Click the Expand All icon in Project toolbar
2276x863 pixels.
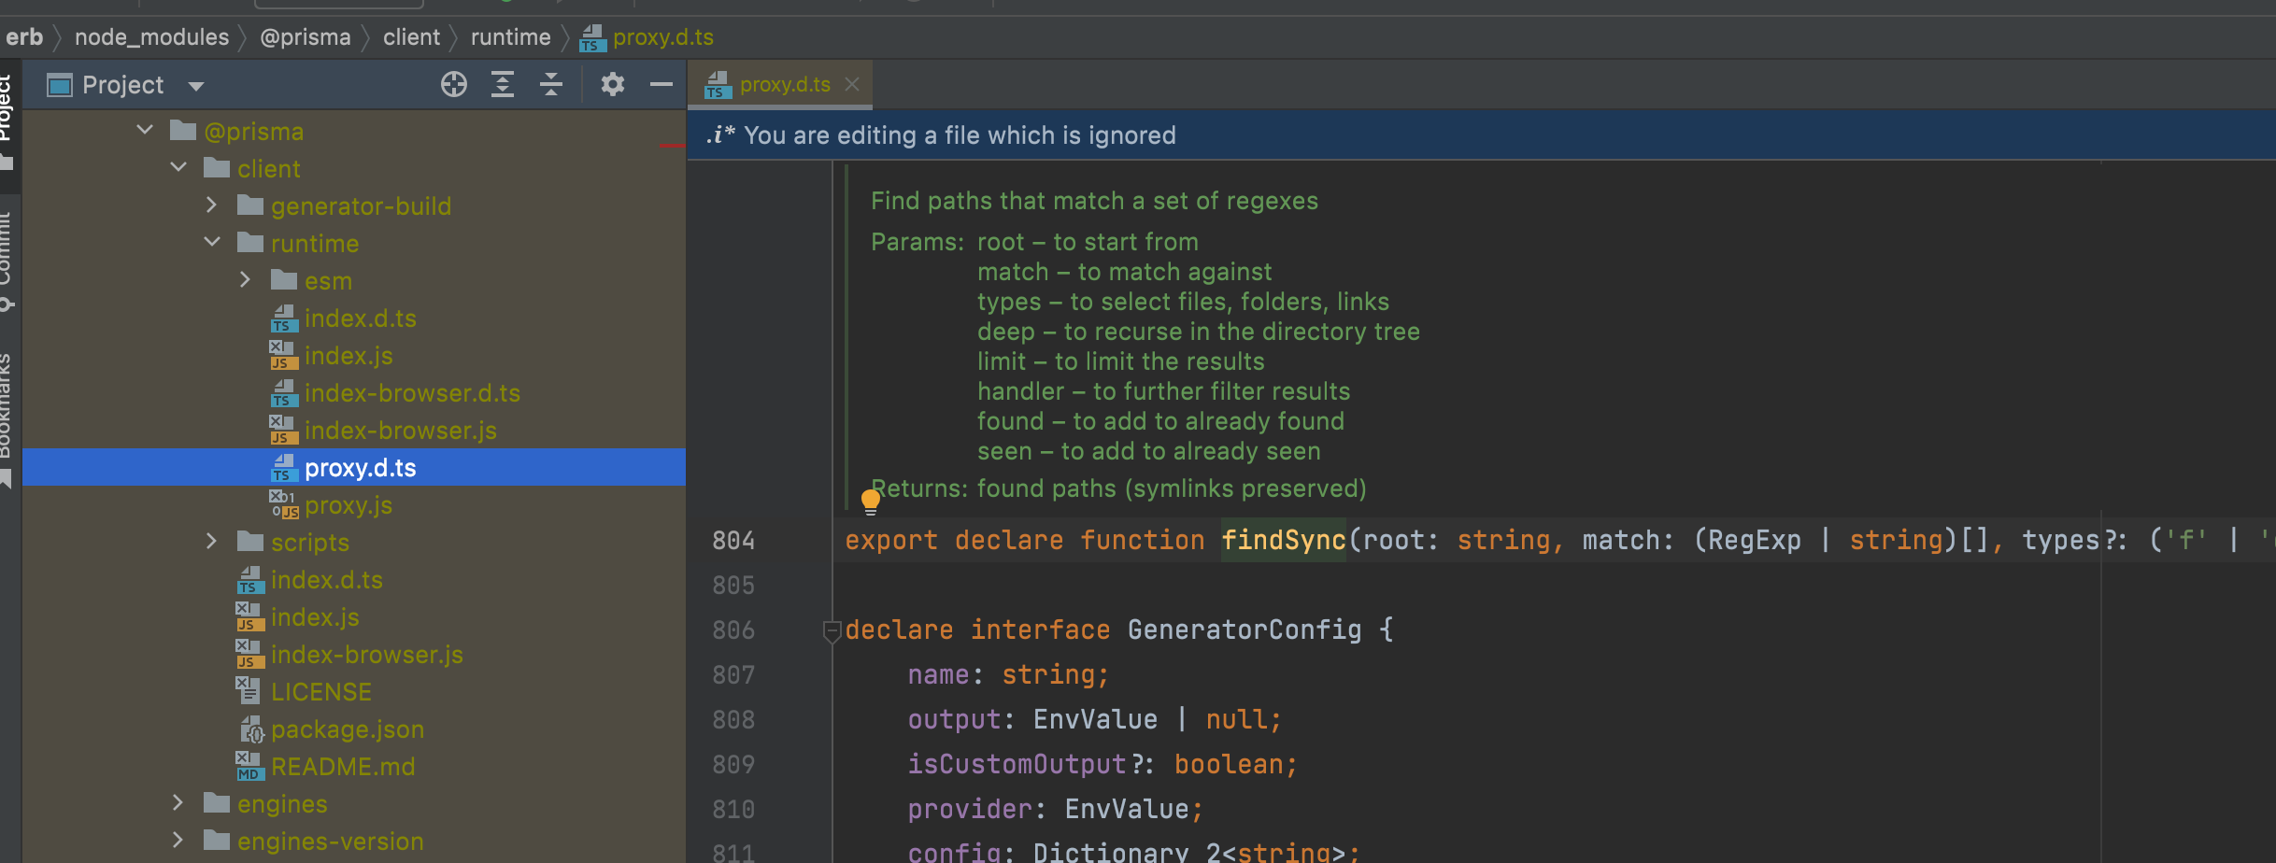(x=503, y=85)
